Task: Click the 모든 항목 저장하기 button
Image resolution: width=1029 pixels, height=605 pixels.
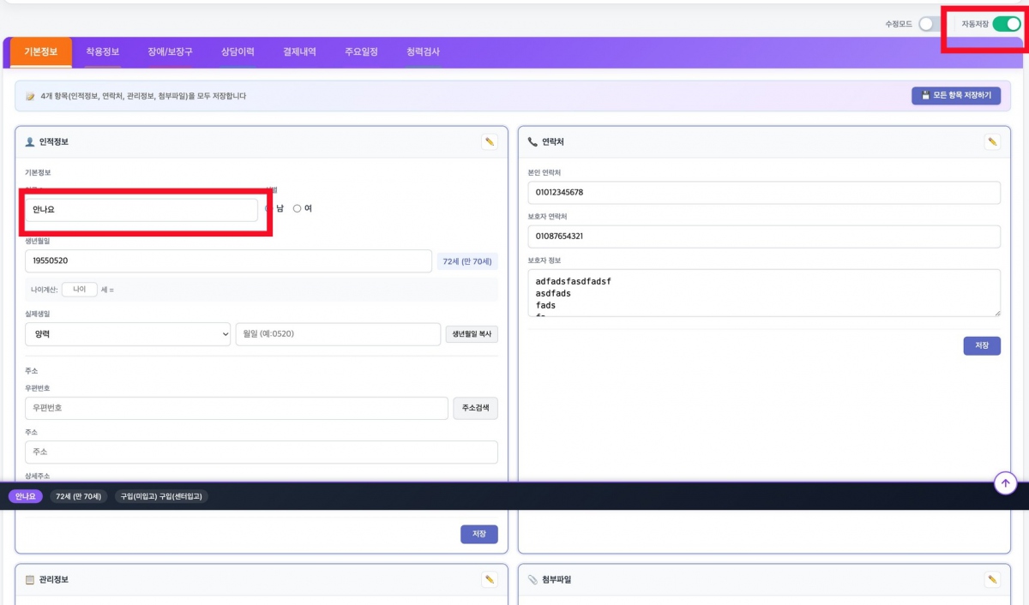Action: coord(955,95)
